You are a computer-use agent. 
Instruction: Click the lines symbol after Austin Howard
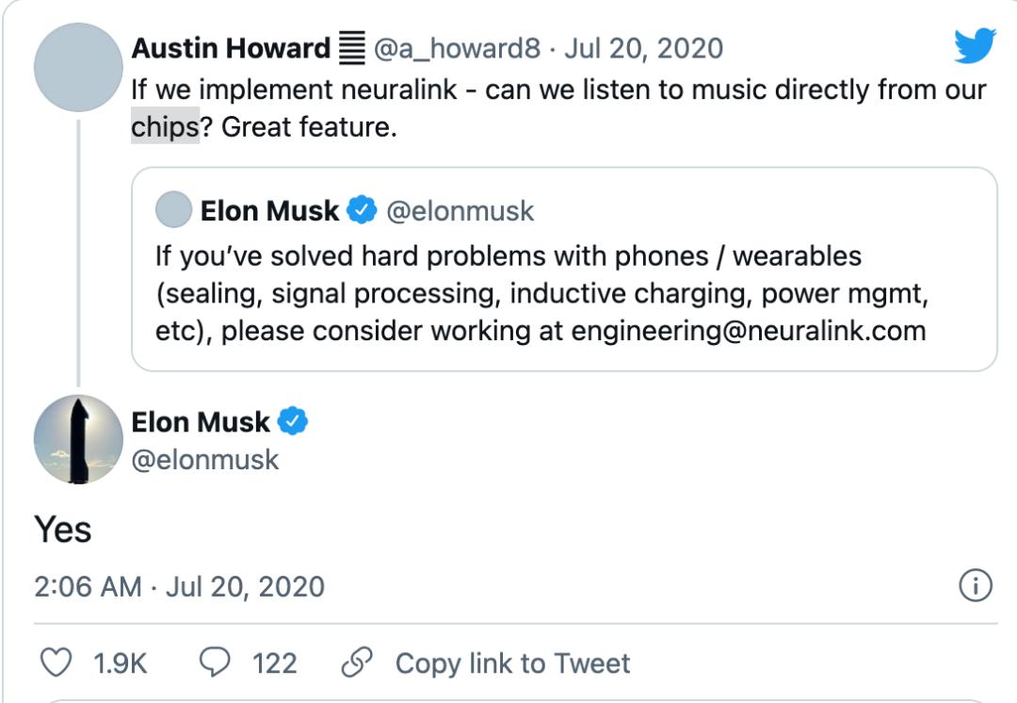click(x=351, y=48)
